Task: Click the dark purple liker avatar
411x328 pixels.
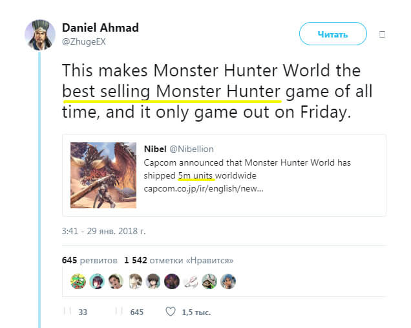Action: point(172,281)
